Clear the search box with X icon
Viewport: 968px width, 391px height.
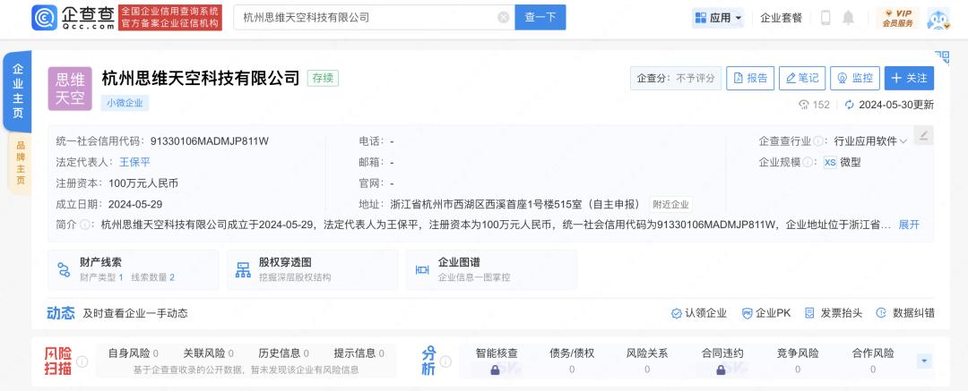click(503, 17)
